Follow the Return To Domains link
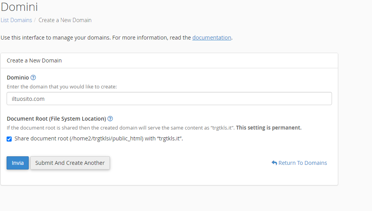This screenshot has height=211, width=372. point(302,163)
